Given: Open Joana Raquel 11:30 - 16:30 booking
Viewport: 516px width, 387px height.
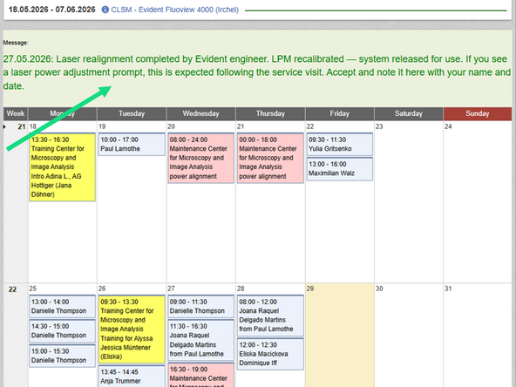Looking at the screenshot, I should [201, 340].
